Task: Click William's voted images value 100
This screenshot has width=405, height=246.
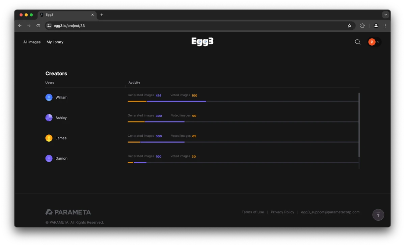Action: (194, 95)
